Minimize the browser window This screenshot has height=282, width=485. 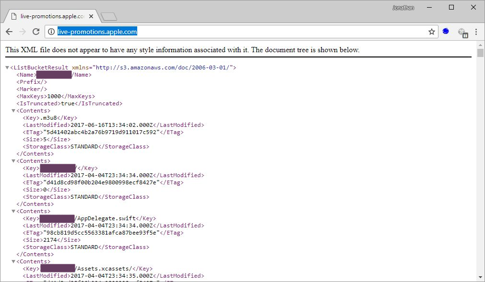(429, 7)
